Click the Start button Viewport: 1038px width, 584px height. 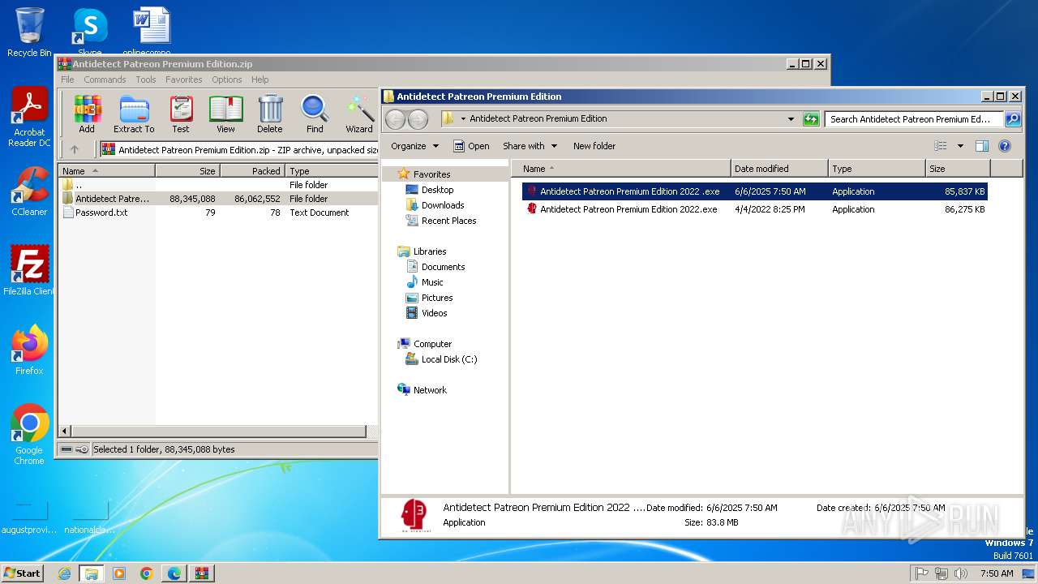click(x=23, y=573)
